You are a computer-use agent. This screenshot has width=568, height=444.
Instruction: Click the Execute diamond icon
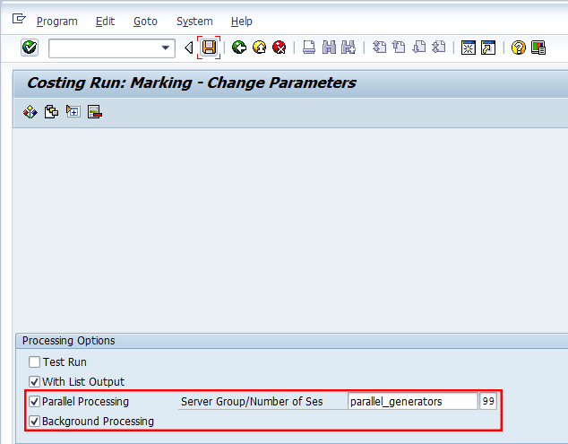coord(30,112)
